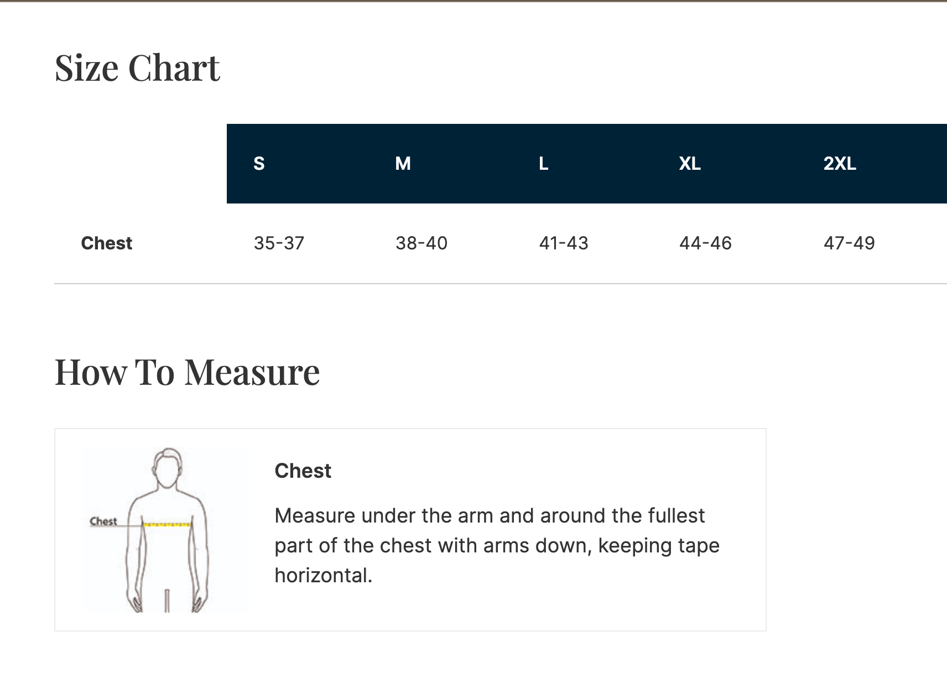This screenshot has width=947, height=689.
Task: Click the Chest label inside the illustration
Action: click(x=103, y=521)
